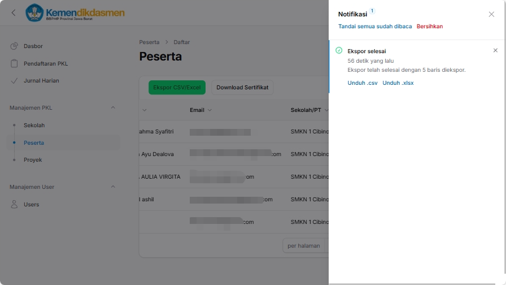Open Users under Manajemen User
The image size is (506, 285).
click(31, 205)
